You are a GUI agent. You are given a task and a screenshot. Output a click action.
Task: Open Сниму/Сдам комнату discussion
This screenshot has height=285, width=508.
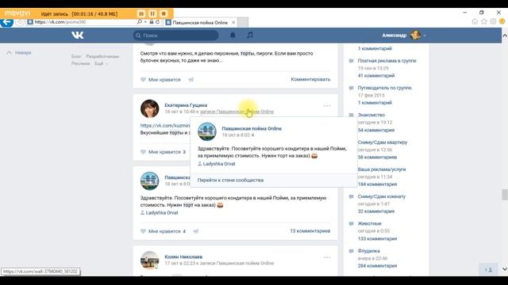point(381,196)
